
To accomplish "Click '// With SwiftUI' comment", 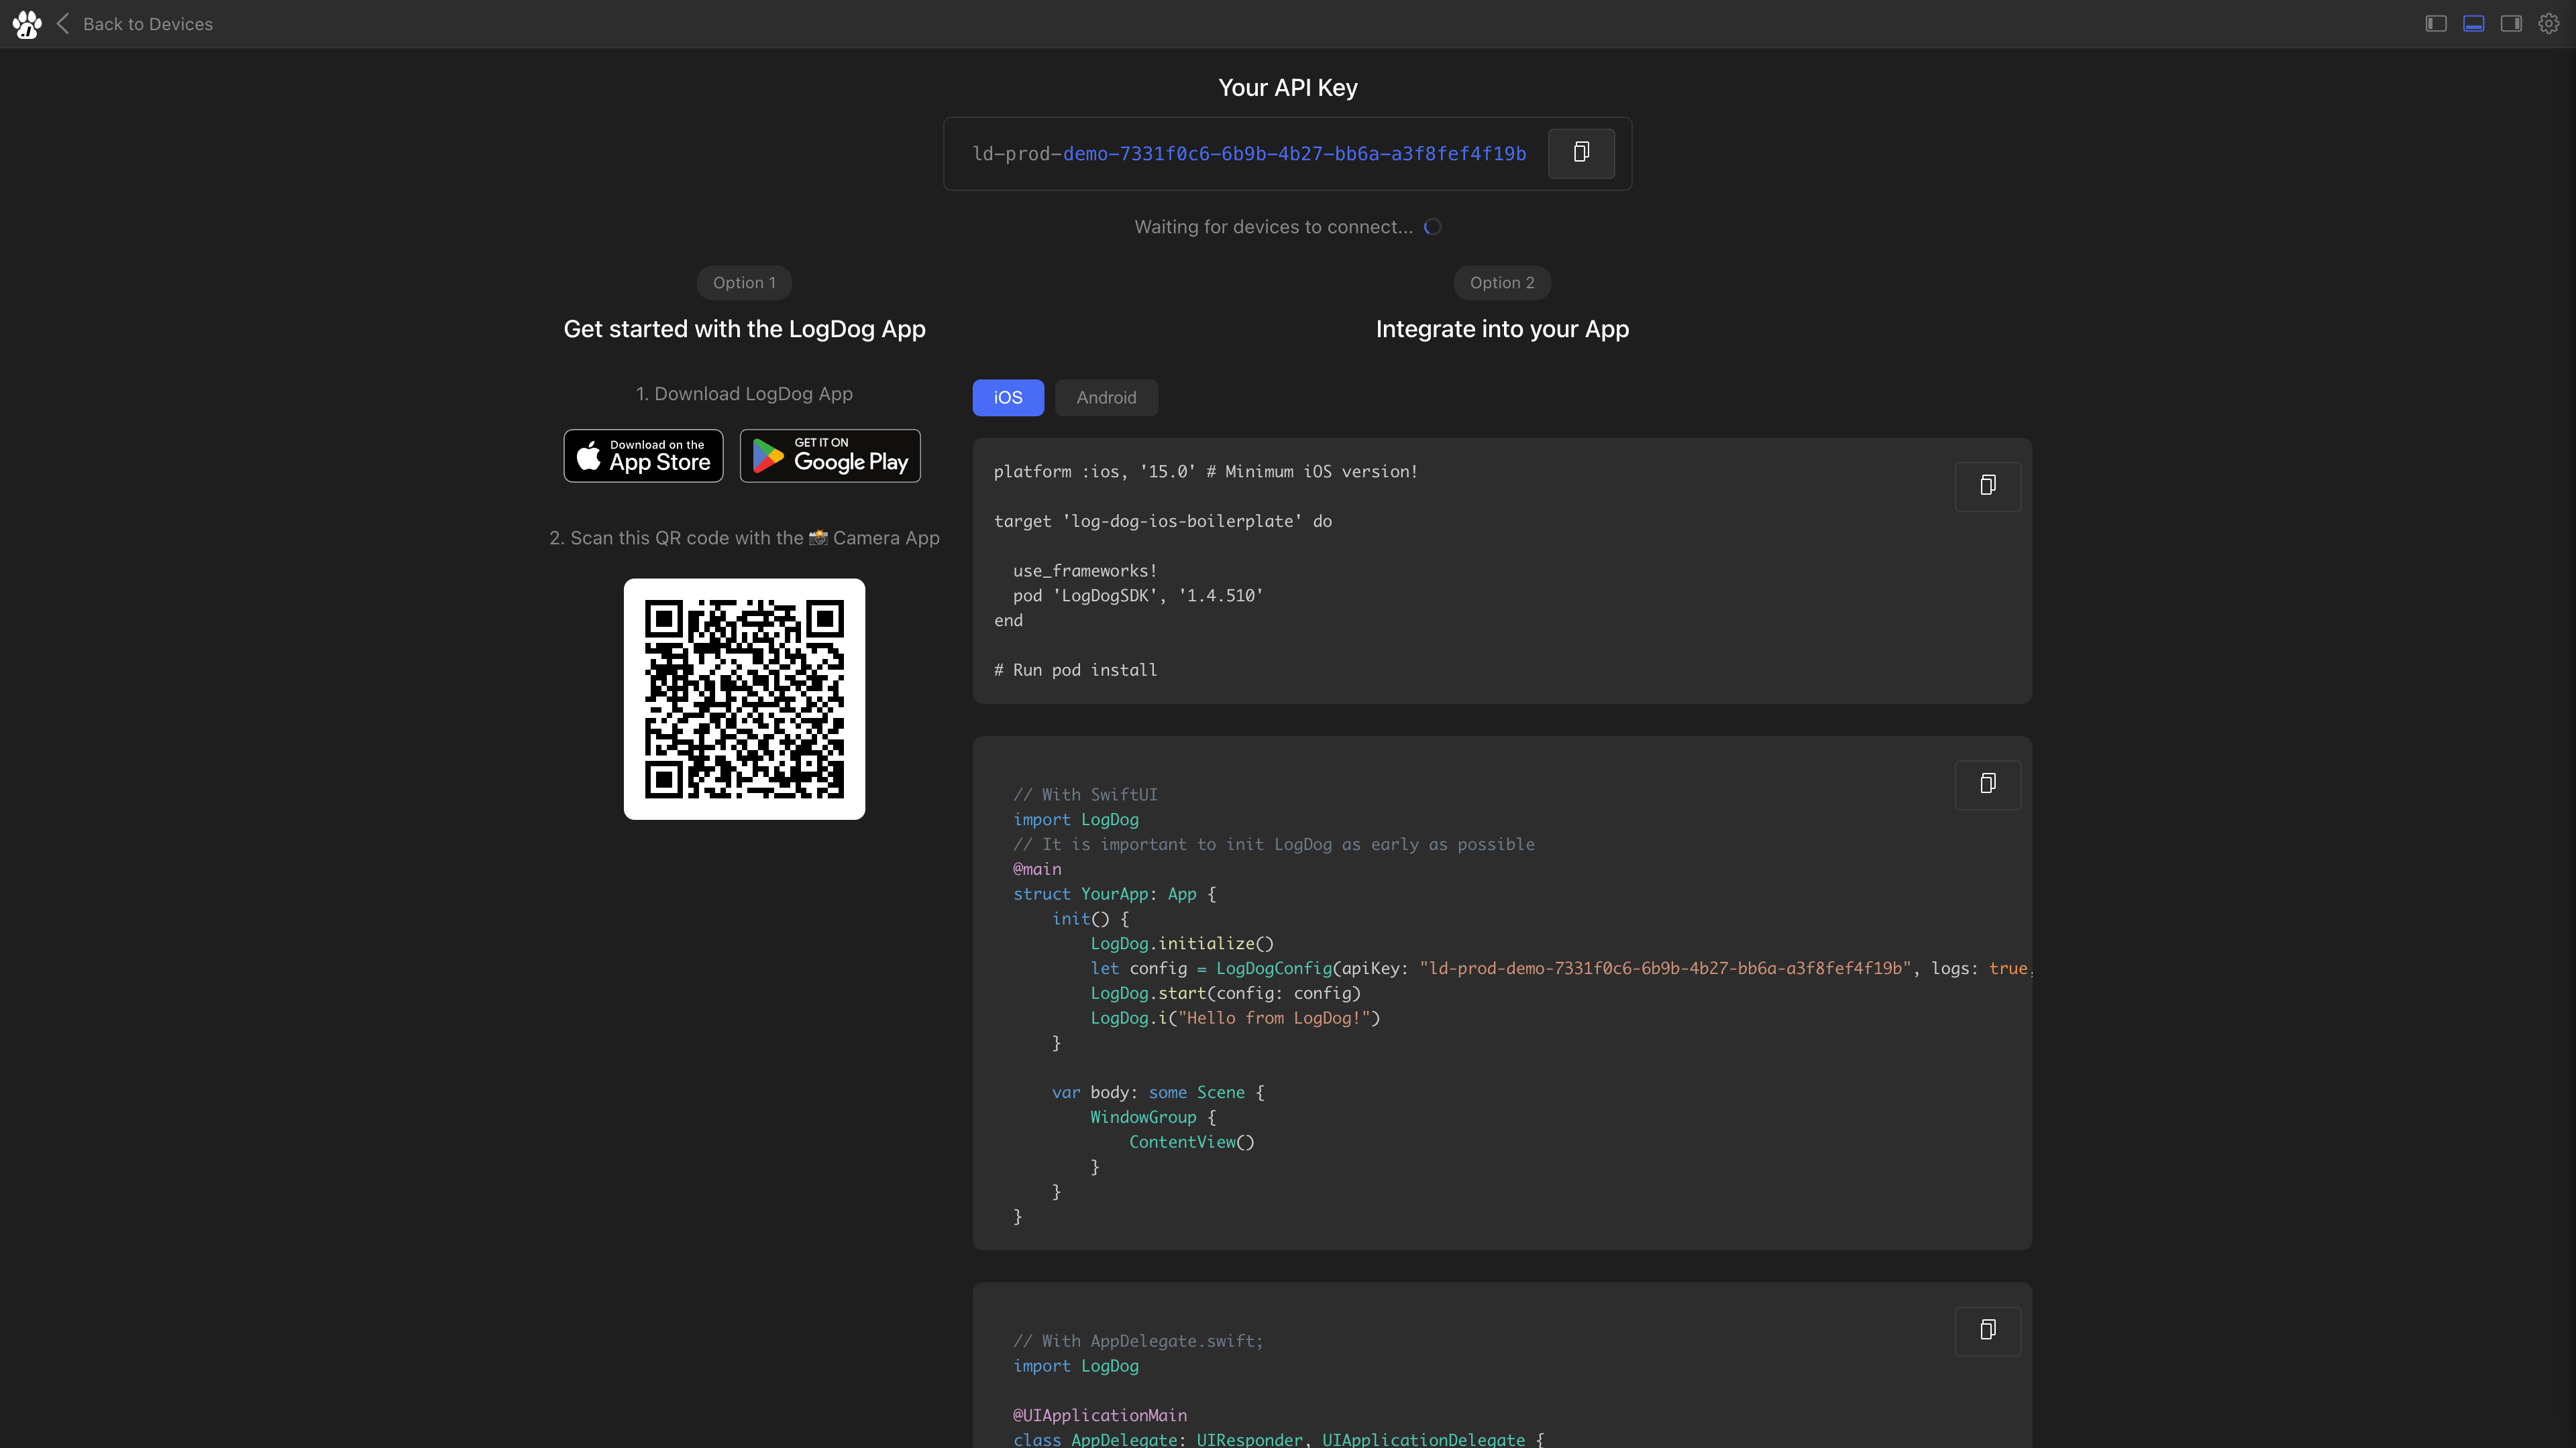I will point(1085,794).
